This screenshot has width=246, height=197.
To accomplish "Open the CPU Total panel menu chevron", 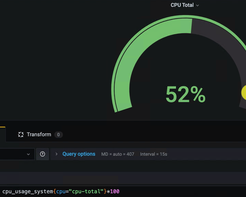I will 197,5.
